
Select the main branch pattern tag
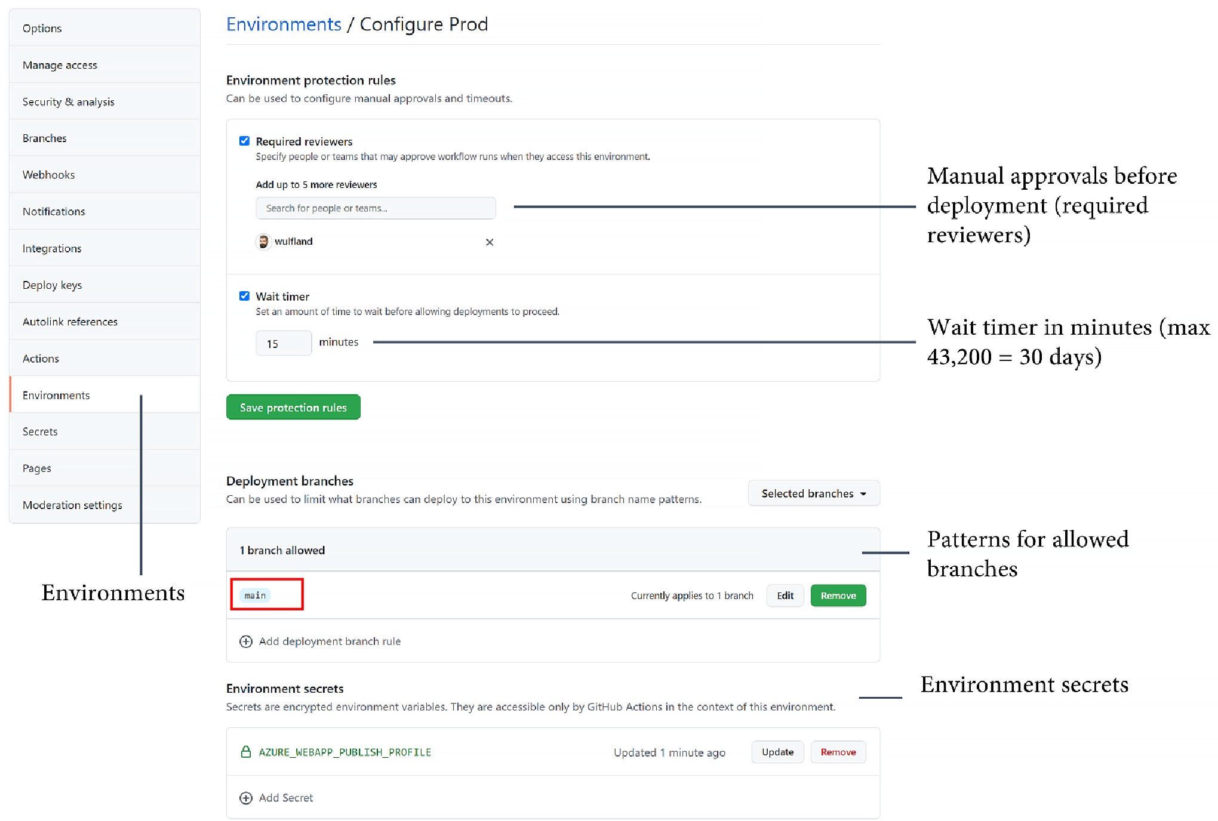tap(255, 595)
